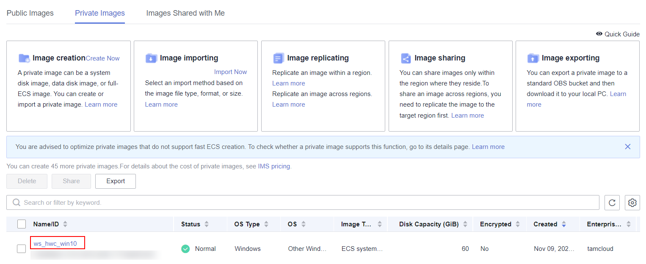The image size is (646, 264).
Task: Check the ws_hwc_win10 row checkbox
Action: 22,249
